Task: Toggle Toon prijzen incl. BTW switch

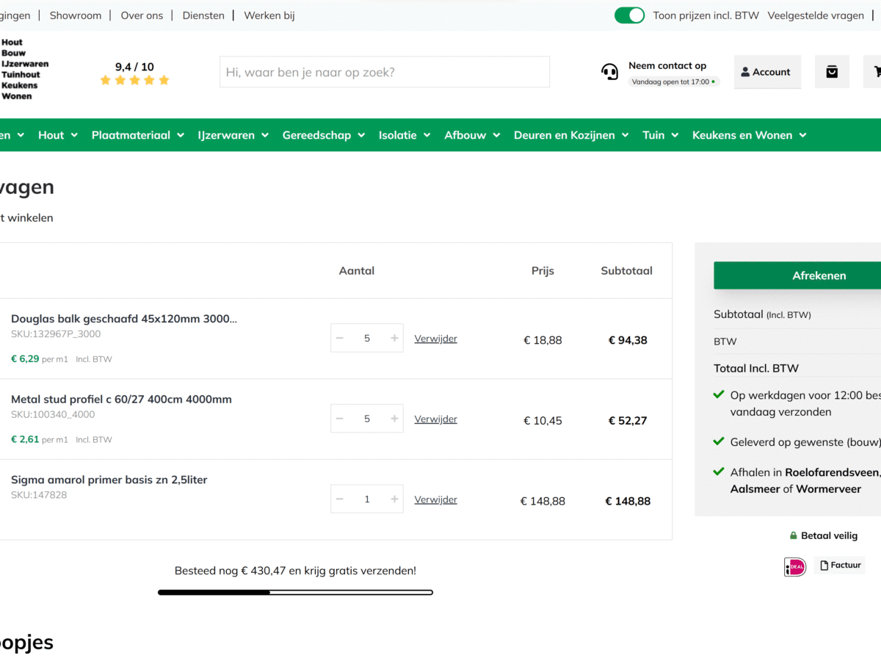Action: (629, 15)
